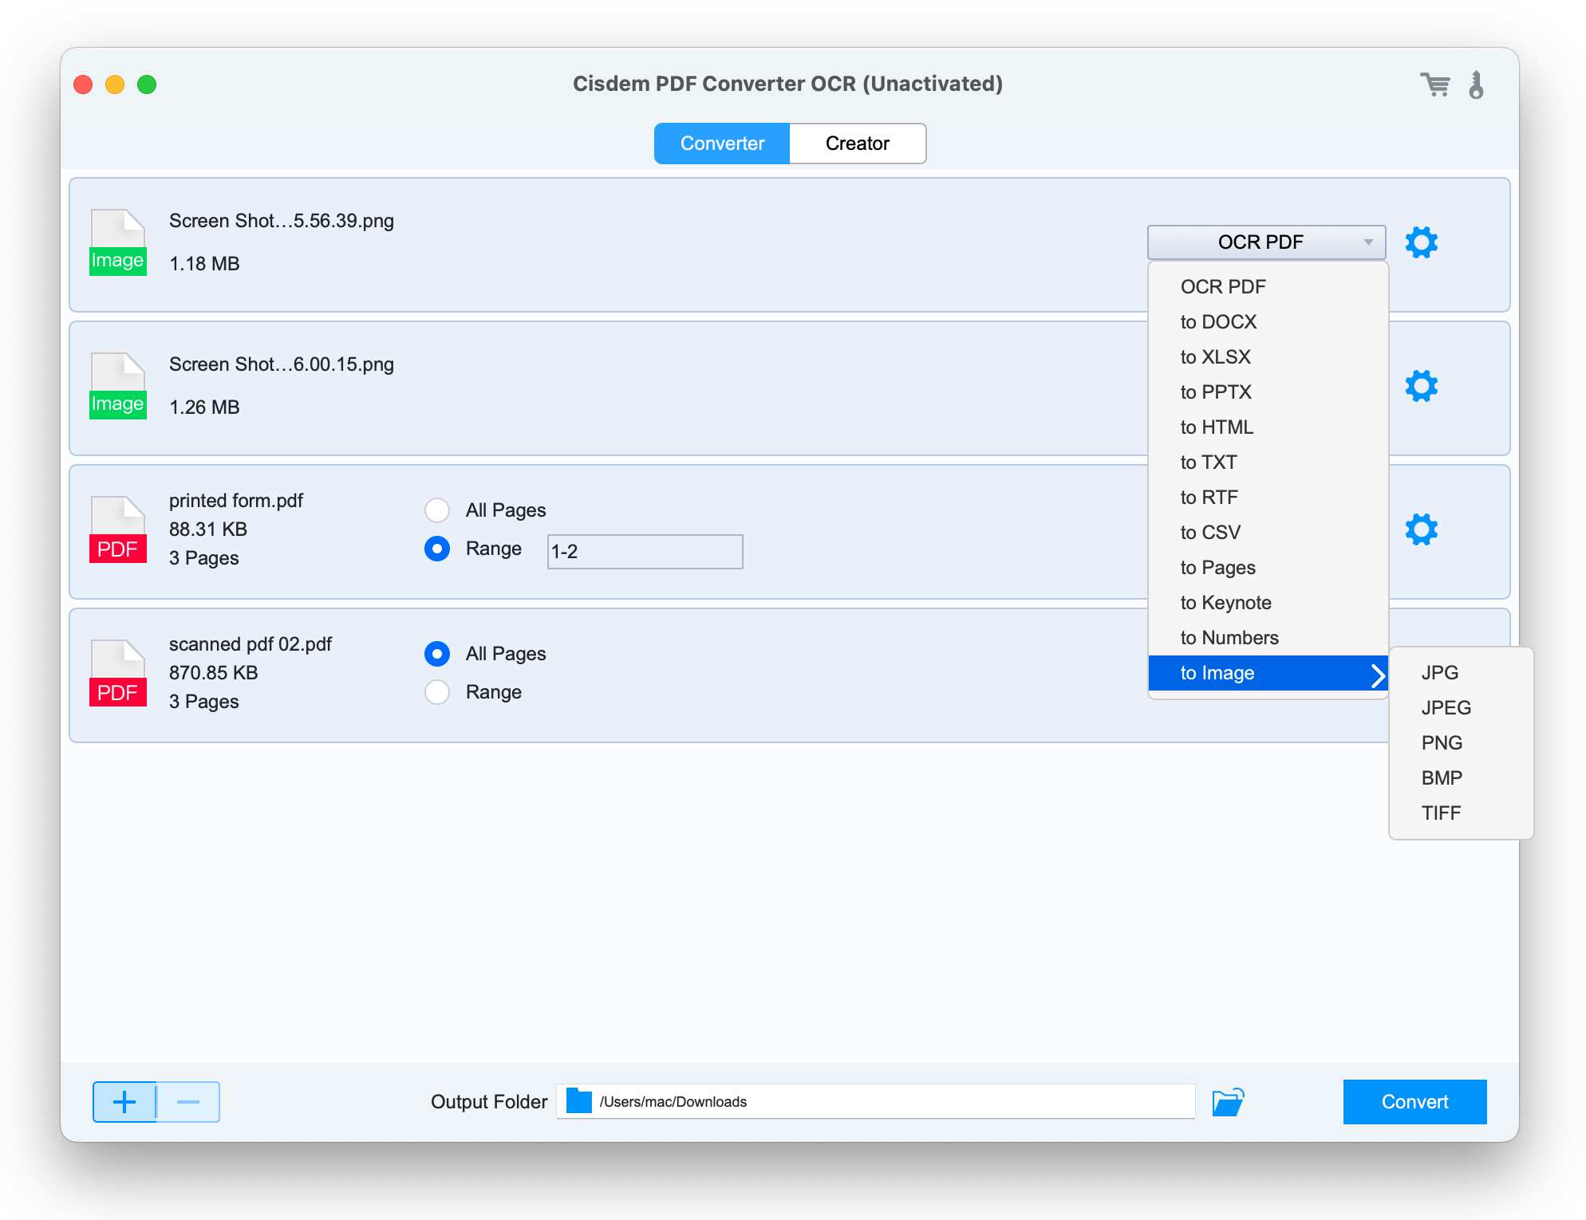Remove a file with the minus button
1586x1220 pixels.
click(x=188, y=1102)
